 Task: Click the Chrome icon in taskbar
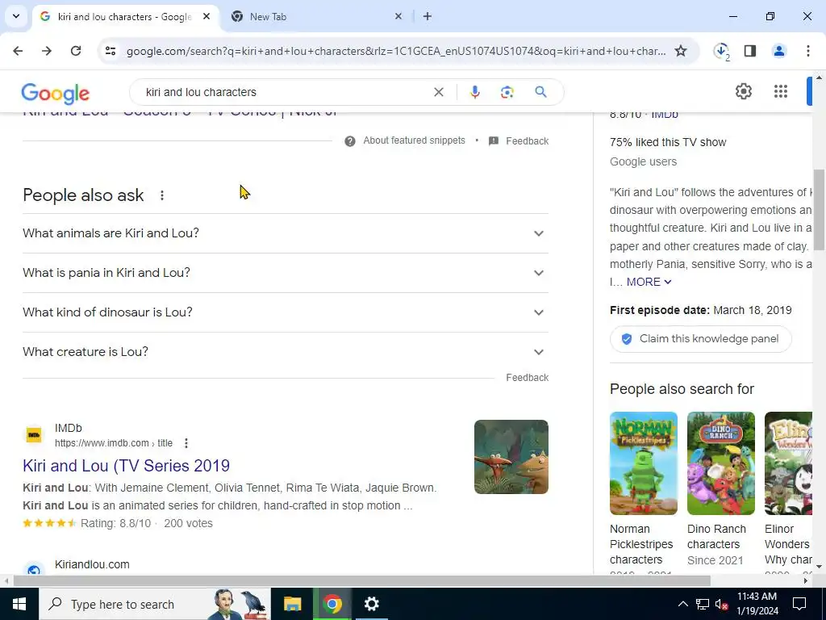332,604
